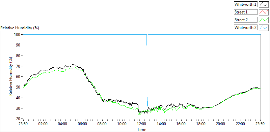Click the vertical Relative Humidity axis label
The width and height of the screenshot is (270, 132).
10,76
